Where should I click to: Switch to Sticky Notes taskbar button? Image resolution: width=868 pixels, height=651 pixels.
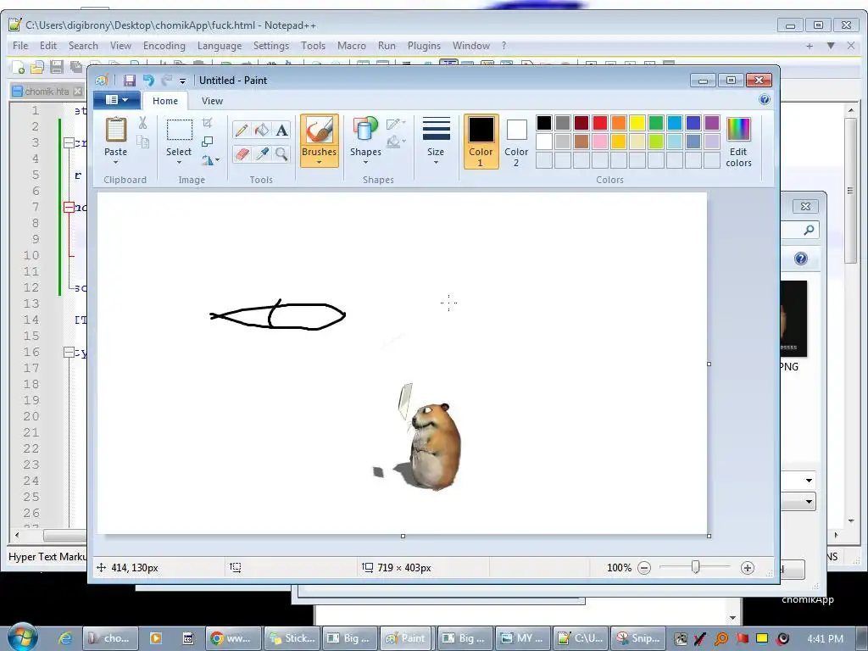[x=292, y=638]
